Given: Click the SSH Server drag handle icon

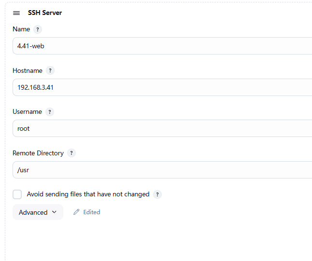Looking at the screenshot, I should [x=16, y=13].
